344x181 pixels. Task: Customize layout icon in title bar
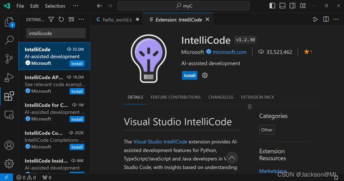pos(303,6)
